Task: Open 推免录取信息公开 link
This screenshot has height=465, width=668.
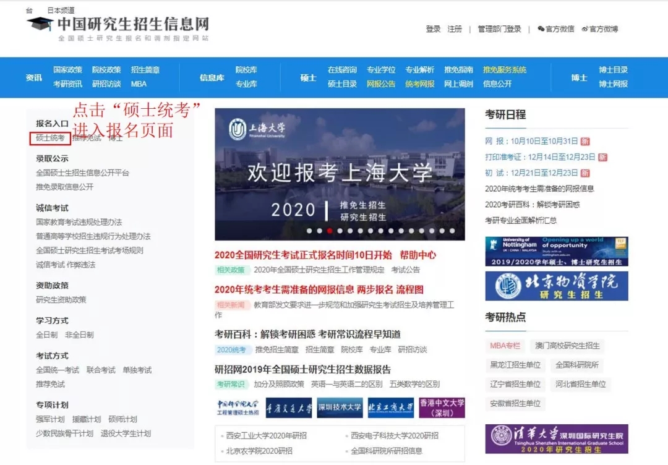Action: click(x=65, y=187)
